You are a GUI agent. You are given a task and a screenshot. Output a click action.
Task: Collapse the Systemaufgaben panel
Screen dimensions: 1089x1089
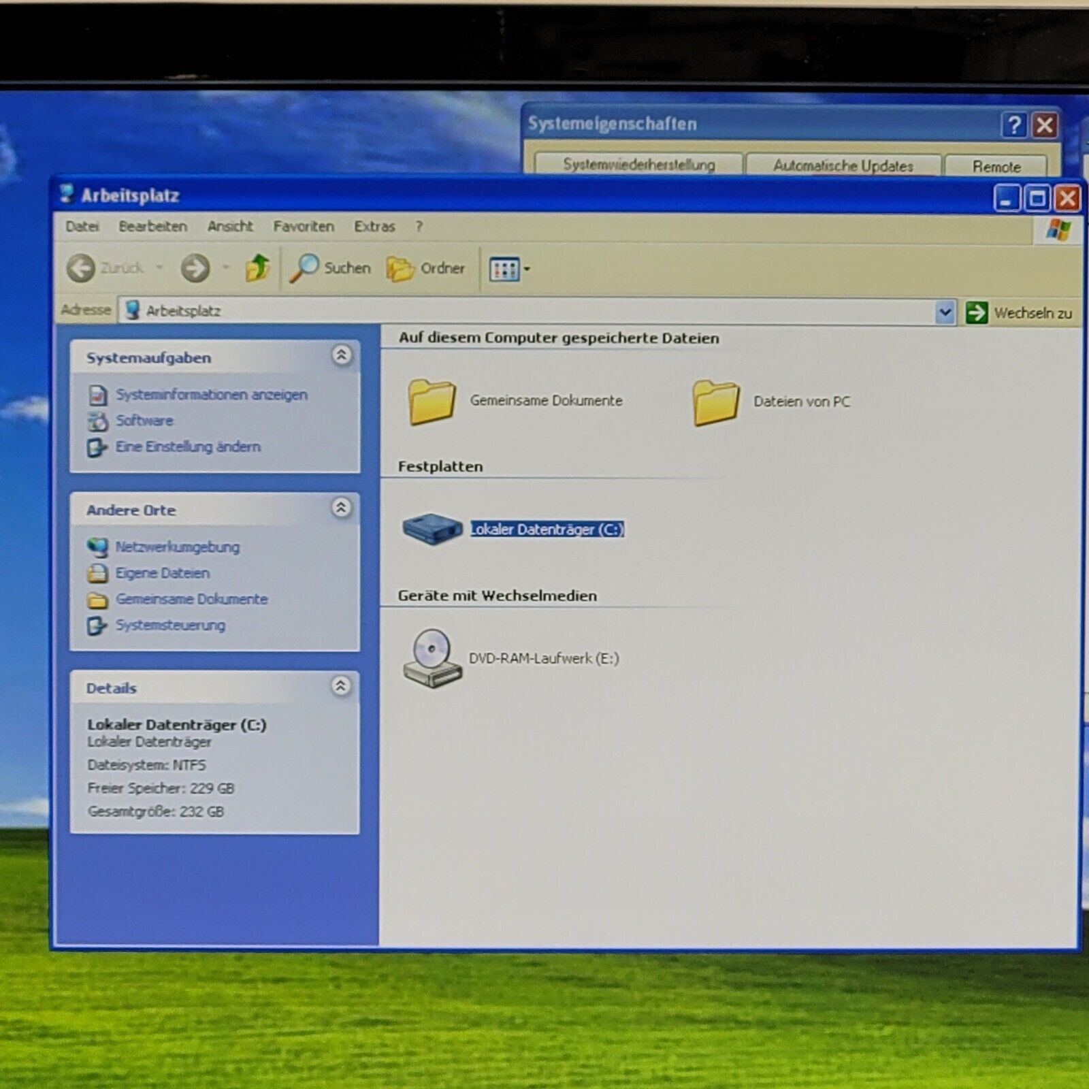tap(341, 355)
